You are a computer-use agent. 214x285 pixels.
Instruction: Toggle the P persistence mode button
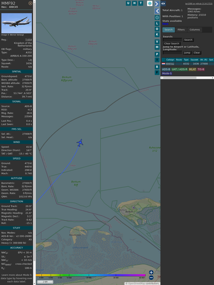[x=157, y=54]
